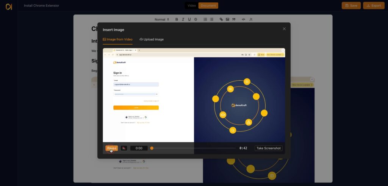Viewport: 388px width, 186px height.
Task: Insert a code block
Action: point(243,19)
